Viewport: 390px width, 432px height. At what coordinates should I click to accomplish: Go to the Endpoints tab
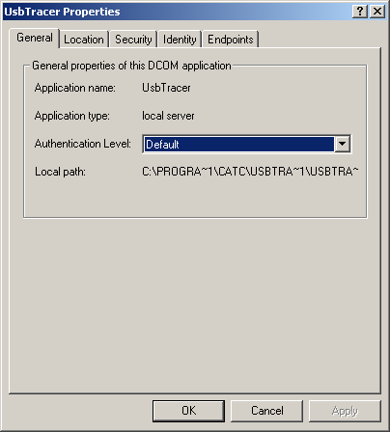[x=231, y=40]
